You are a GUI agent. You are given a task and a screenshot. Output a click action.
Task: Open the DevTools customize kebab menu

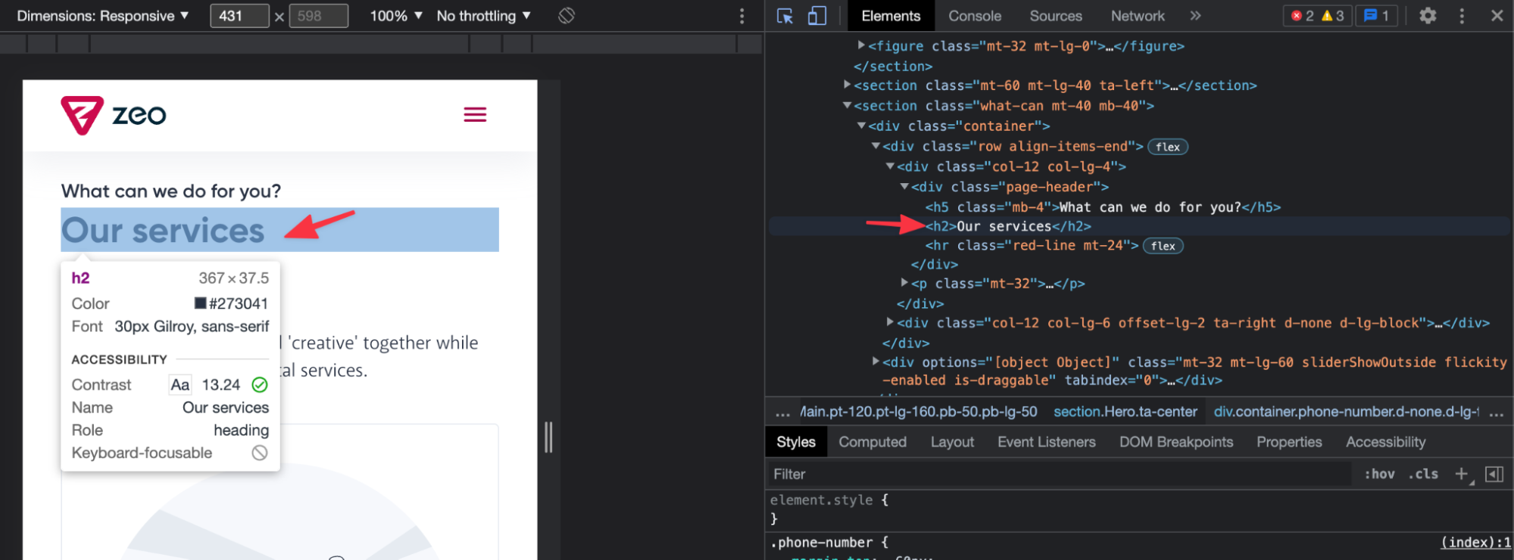(x=1462, y=16)
